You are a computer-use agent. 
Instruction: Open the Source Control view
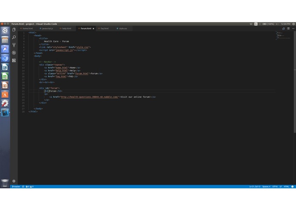tap(14, 45)
